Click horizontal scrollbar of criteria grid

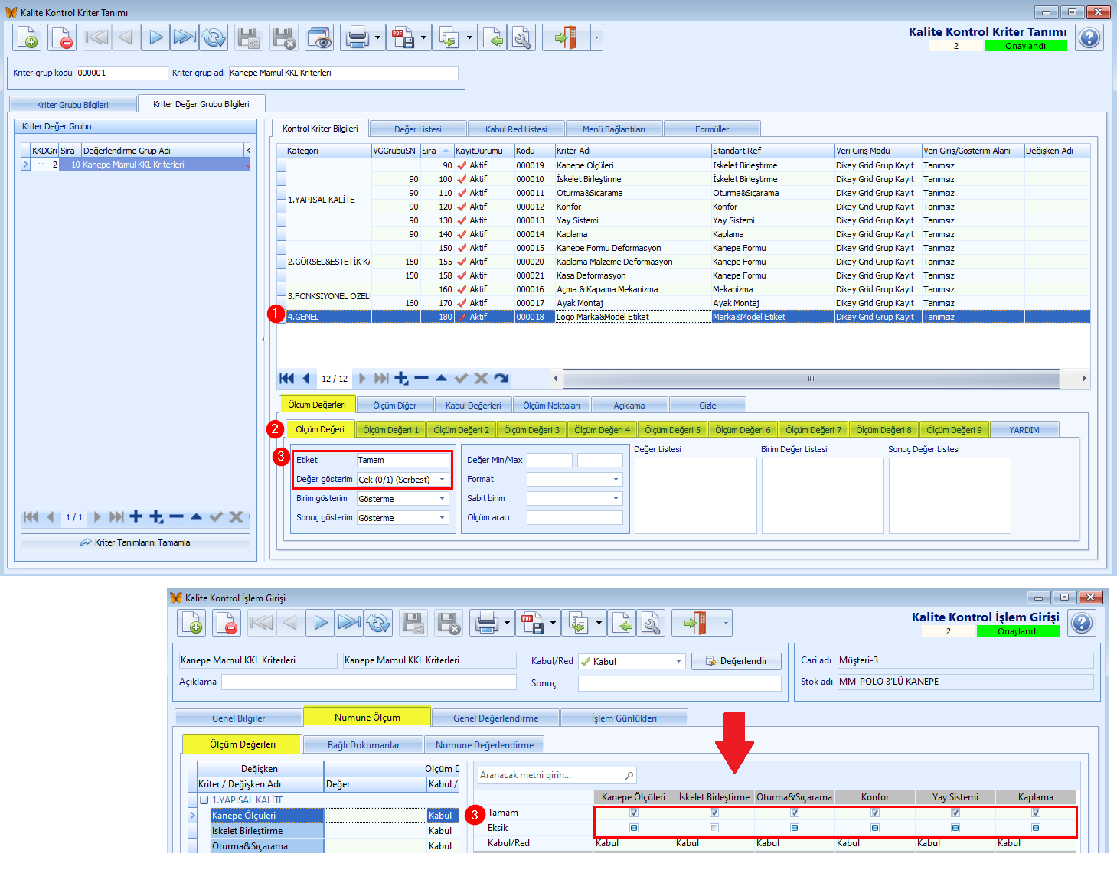811,378
